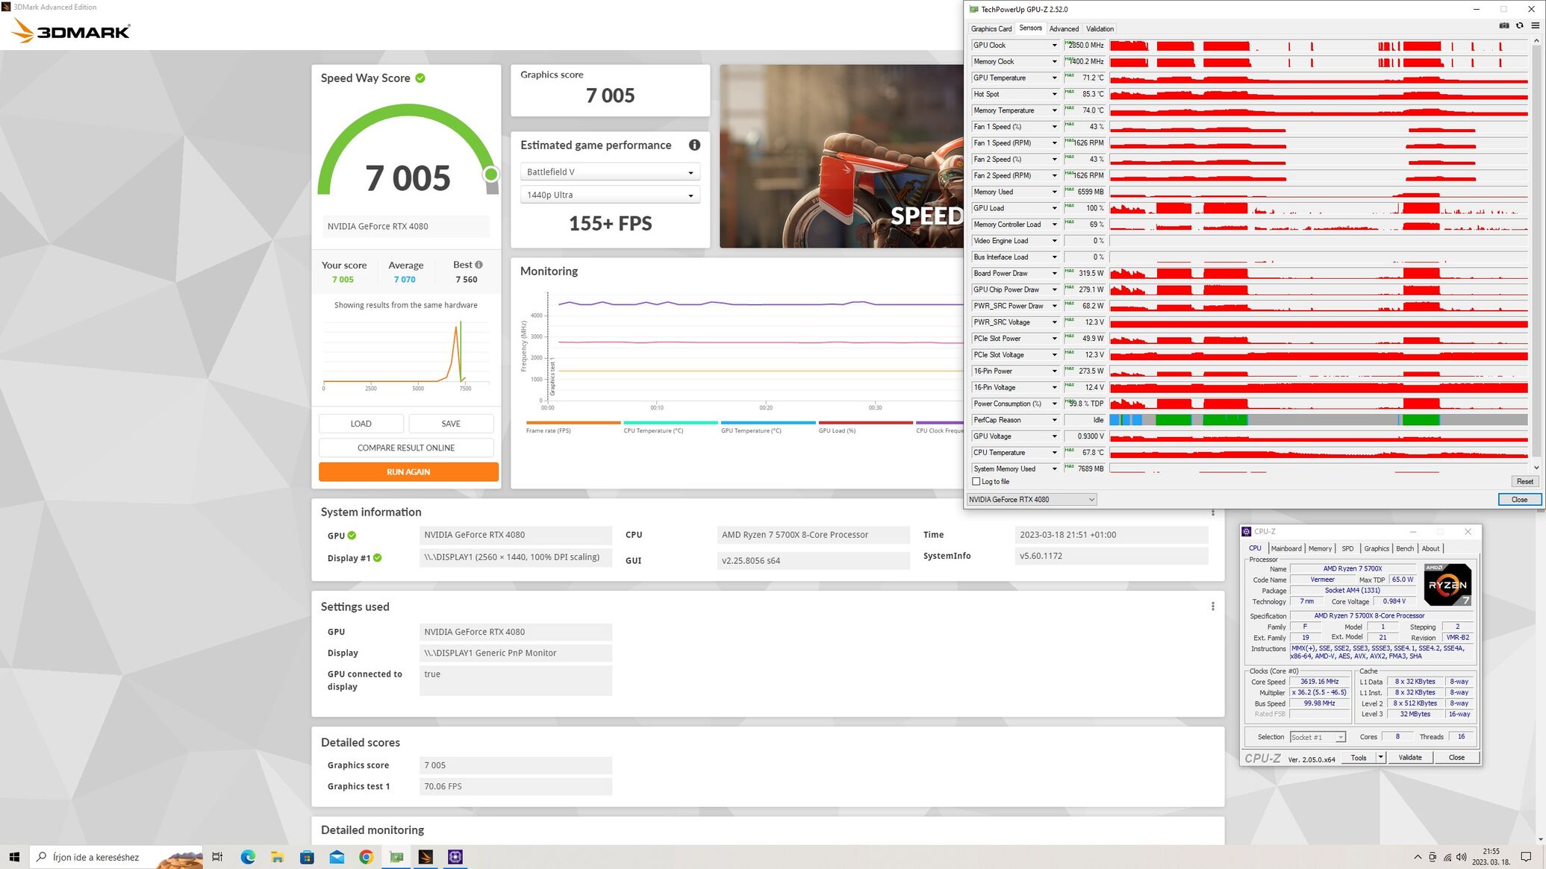Switch to the CPU-Z Graphics tab

pyautogui.click(x=1377, y=548)
